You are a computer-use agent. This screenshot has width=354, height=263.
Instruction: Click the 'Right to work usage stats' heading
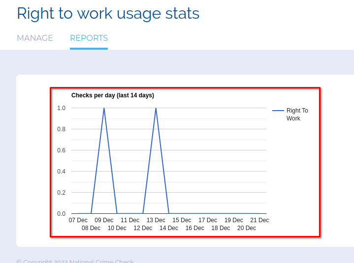[x=108, y=13]
